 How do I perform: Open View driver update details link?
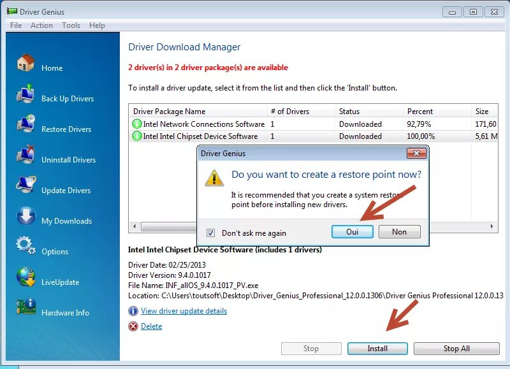coord(184,311)
